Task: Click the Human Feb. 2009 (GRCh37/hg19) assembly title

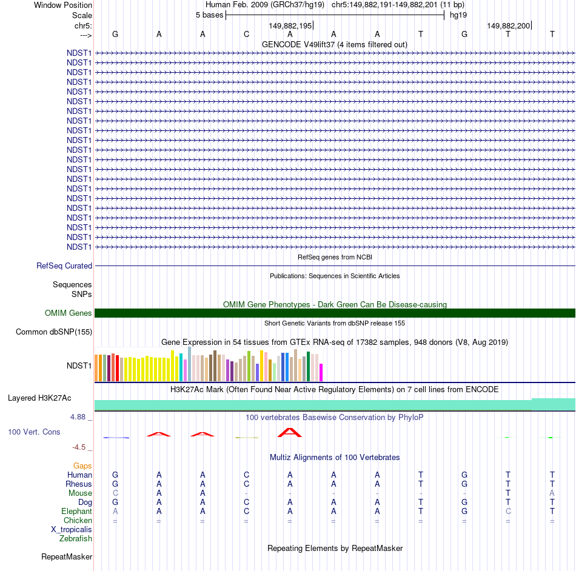Action: 264,5
